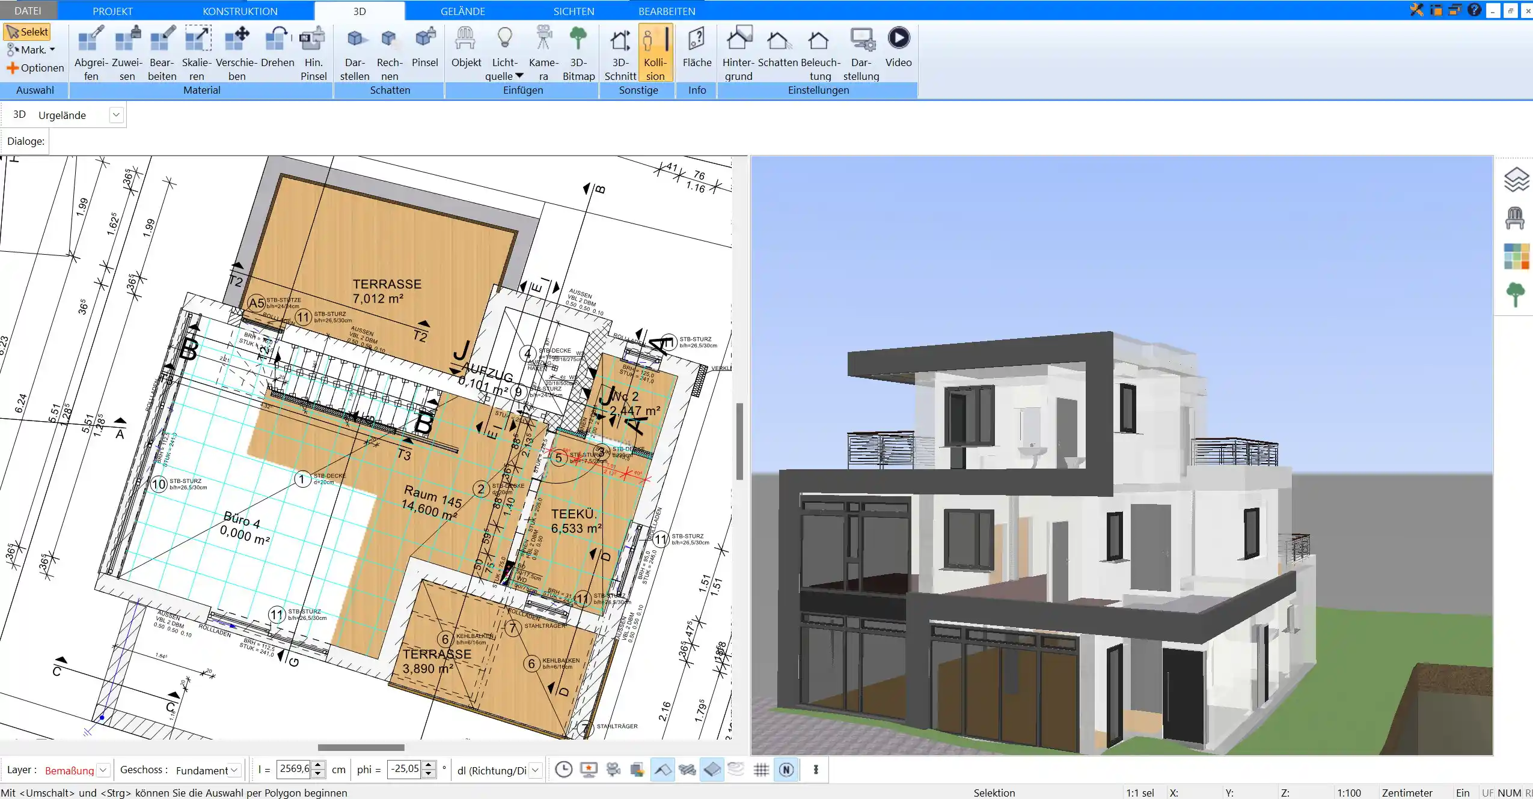Open the plants tree catalog in sidebar
The height and width of the screenshot is (799, 1533).
(x=1516, y=295)
